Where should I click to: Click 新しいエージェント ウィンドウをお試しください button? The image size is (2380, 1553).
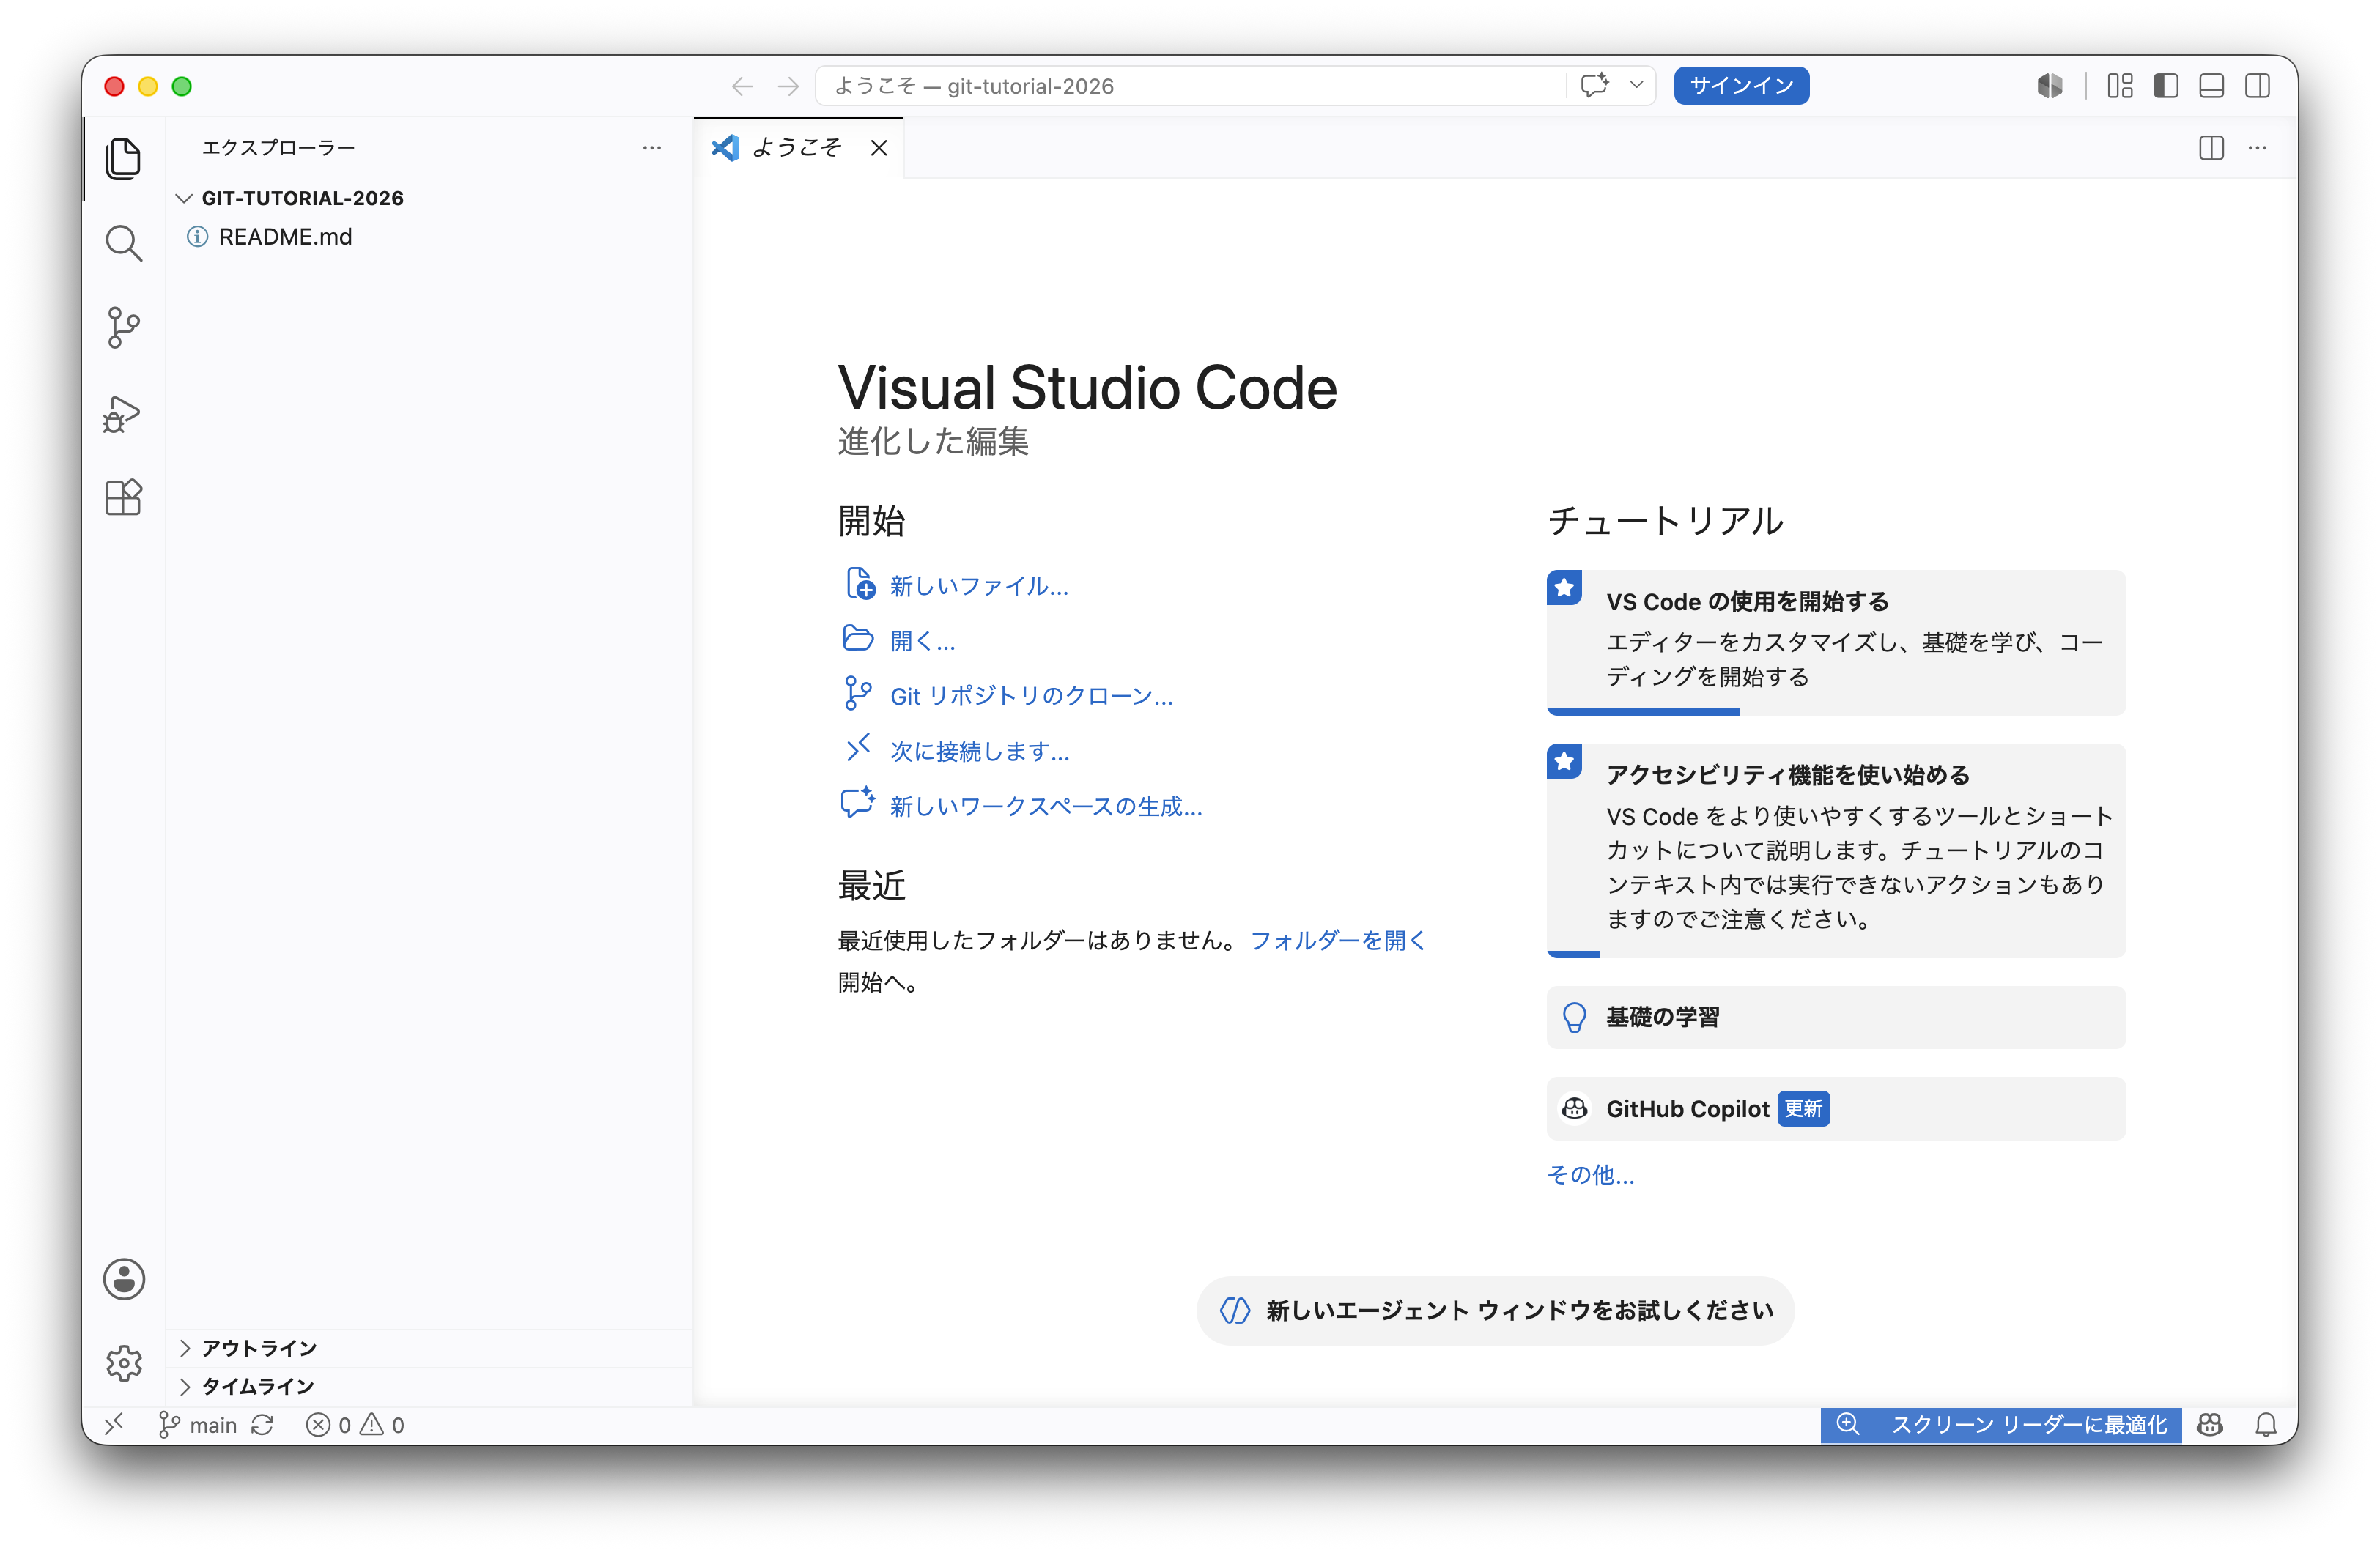(x=1495, y=1310)
